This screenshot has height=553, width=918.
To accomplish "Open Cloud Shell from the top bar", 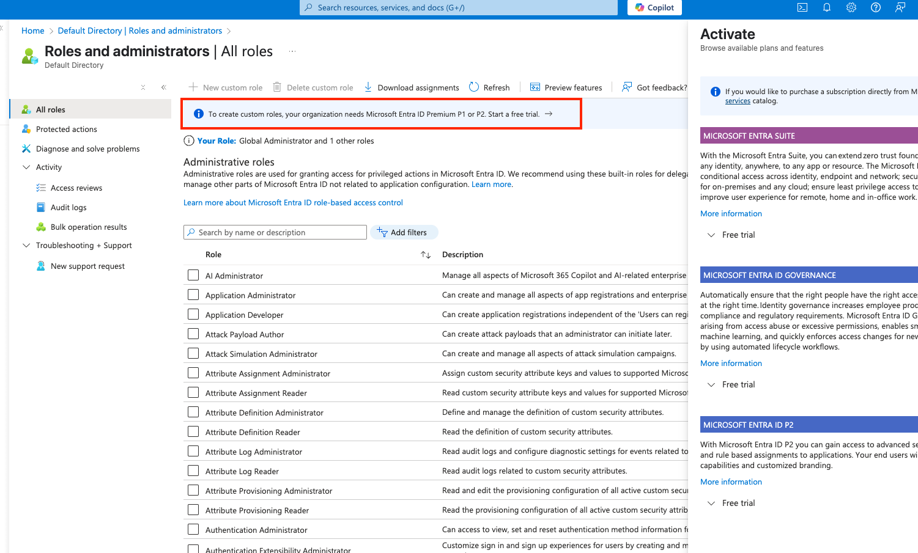I will click(802, 7).
